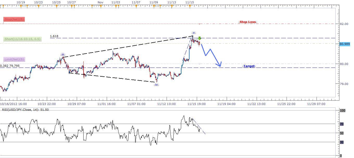Click the wave v annotation marker
The width and height of the screenshot is (354, 158).
click(193, 32)
